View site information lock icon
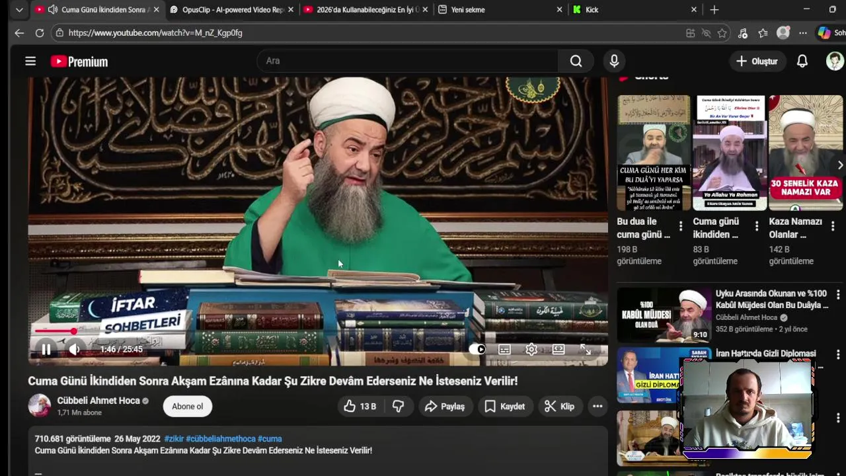Screen dimensions: 846x476 59,32
